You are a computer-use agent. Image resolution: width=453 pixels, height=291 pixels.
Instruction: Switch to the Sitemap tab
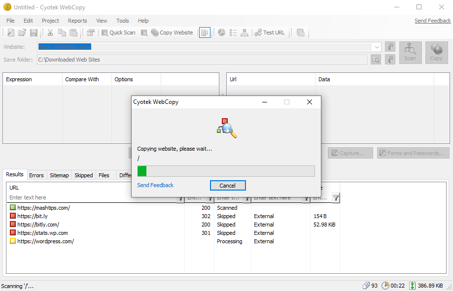coord(59,175)
